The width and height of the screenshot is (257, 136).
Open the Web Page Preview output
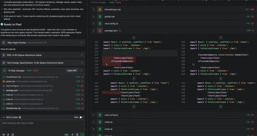[x=42, y=43]
